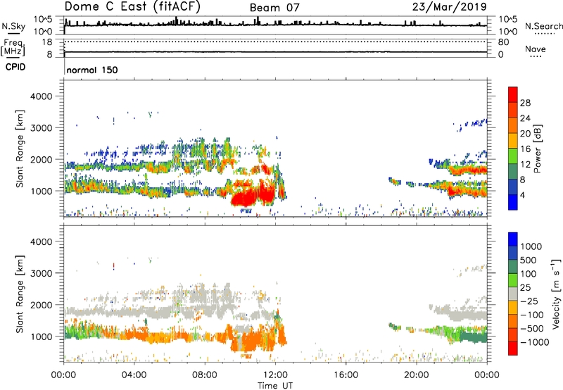Screen dimensions: 563x390
Task: Click the strong red power echo near 10:00 UT
Action: pos(244,198)
